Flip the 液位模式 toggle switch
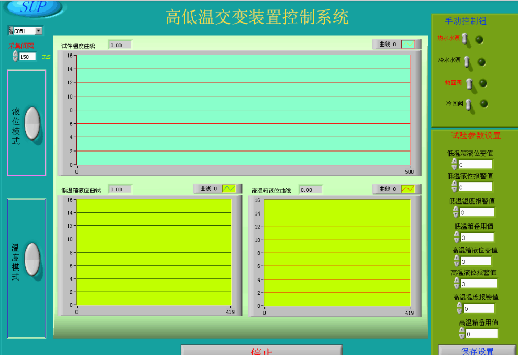 pyautogui.click(x=33, y=123)
